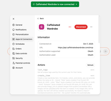This screenshot has height=101, width=111.
Task: Refresh the Actions list
Action: point(90,65)
